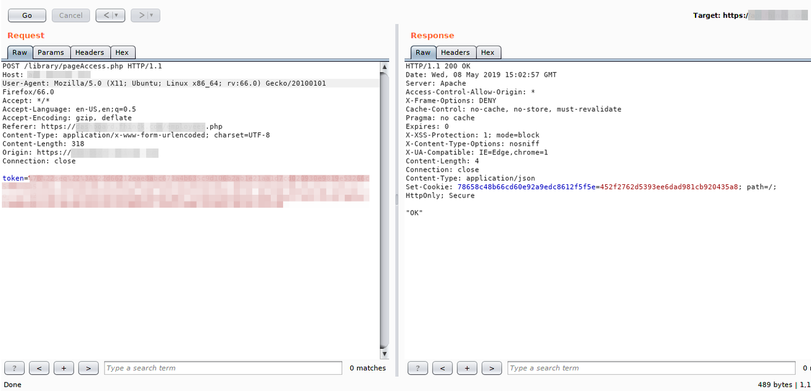Click the request pane vertical scrollbar thumb
The width and height of the screenshot is (811, 392).
[385, 210]
